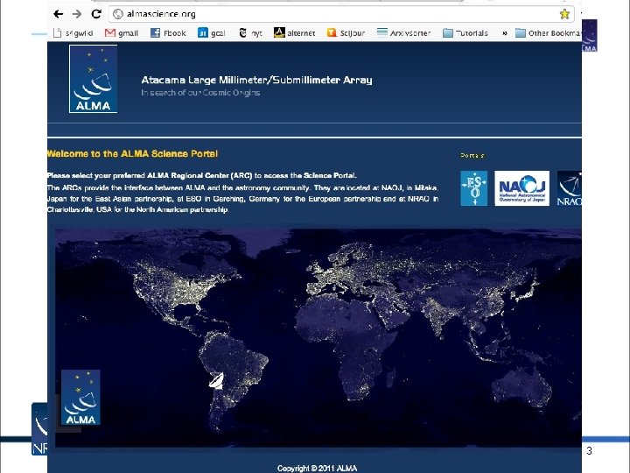Screen dimensions: 630x473
Task: Open the gmail bookmark
Action: pyautogui.click(x=122, y=33)
